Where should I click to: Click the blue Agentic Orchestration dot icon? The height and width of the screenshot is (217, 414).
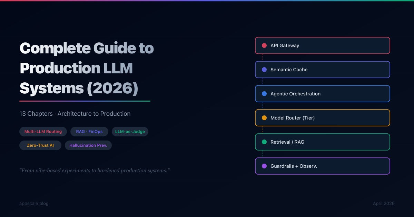pos(264,93)
